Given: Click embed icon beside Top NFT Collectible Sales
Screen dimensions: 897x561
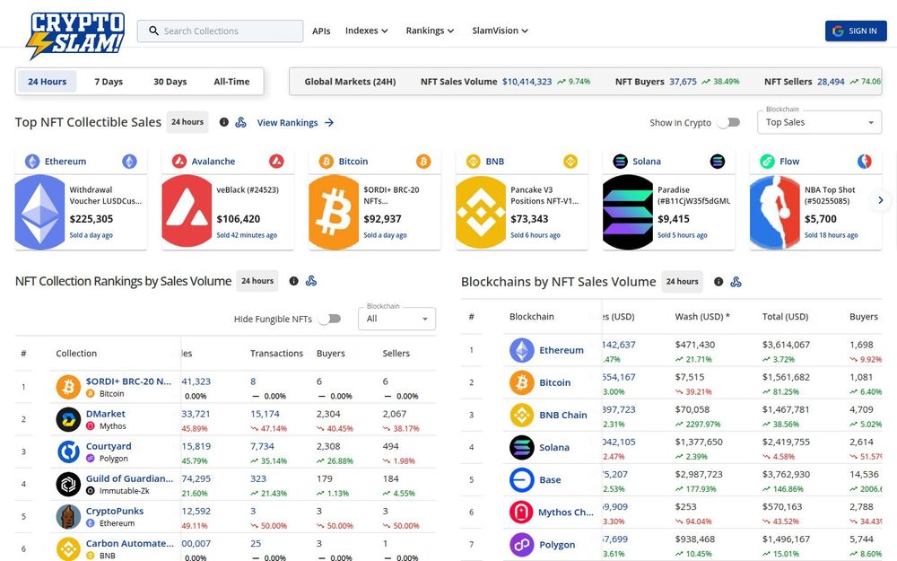Looking at the screenshot, I should (x=240, y=122).
